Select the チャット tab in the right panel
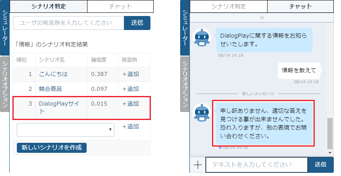The image size is (341, 176). (300, 6)
